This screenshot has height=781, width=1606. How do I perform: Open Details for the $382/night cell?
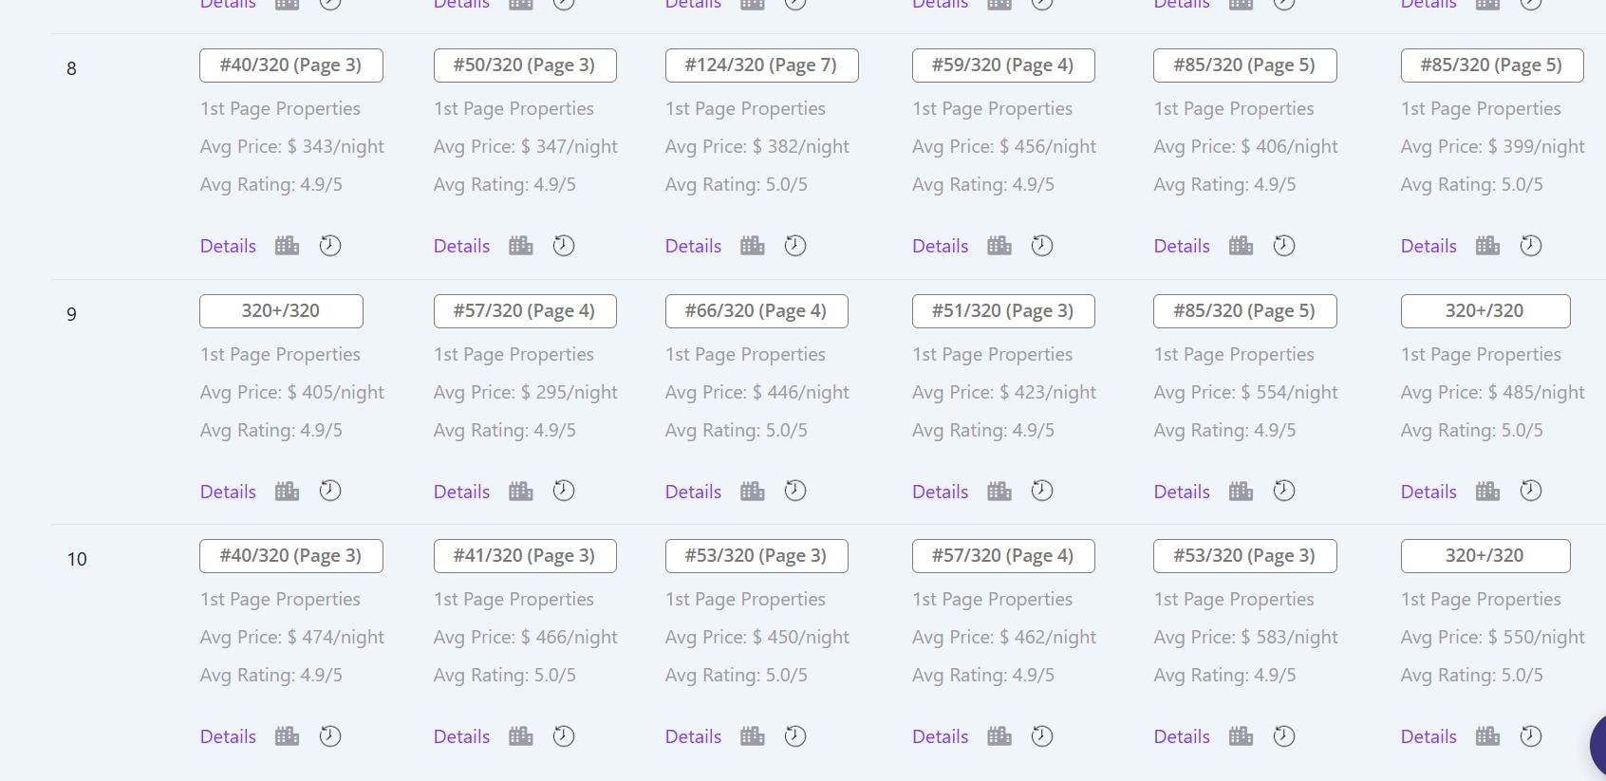click(693, 246)
